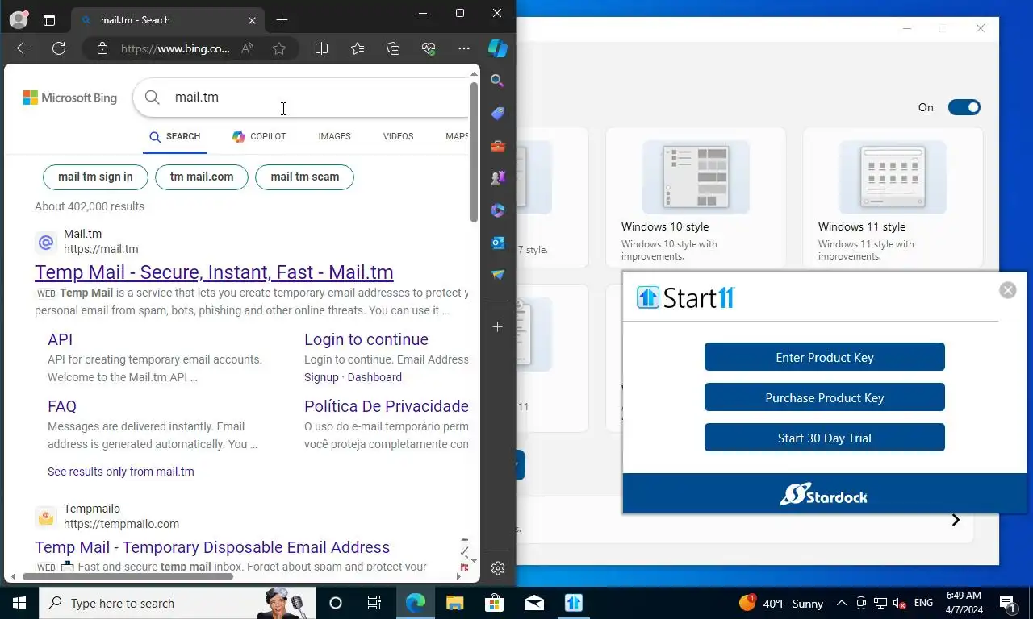Viewport: 1033px width, 619px height.
Task: Refresh the Bing page
Action: [x=59, y=48]
